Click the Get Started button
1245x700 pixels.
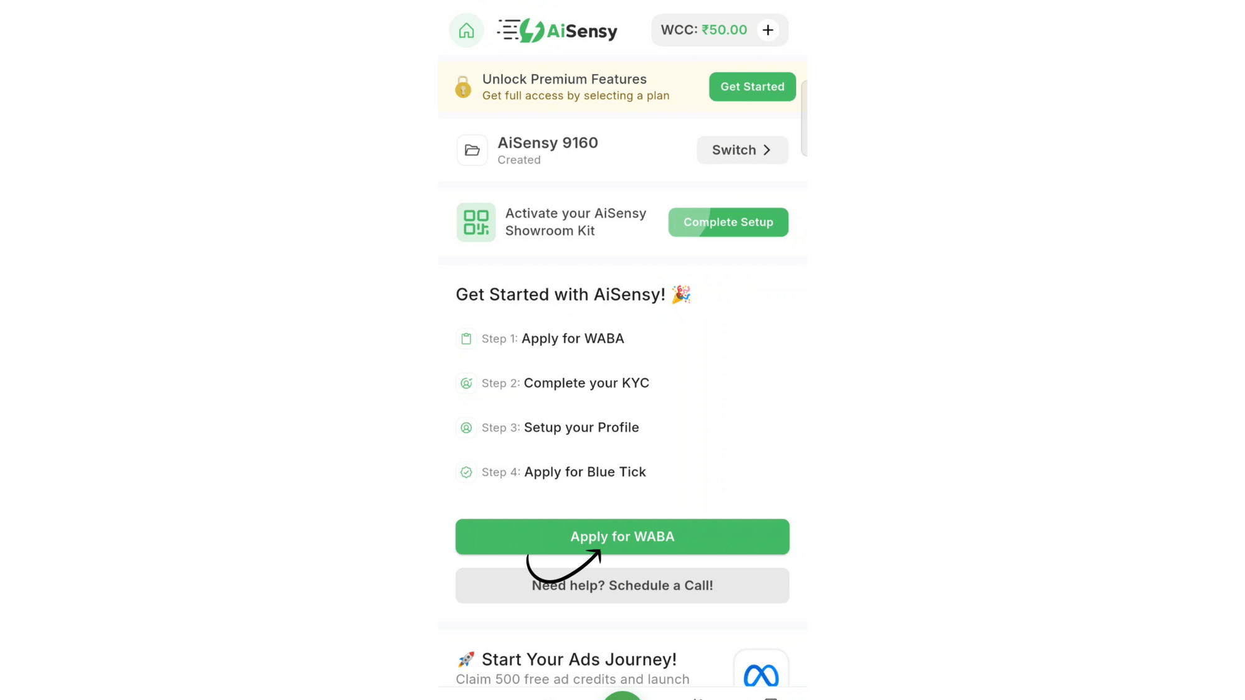point(752,86)
